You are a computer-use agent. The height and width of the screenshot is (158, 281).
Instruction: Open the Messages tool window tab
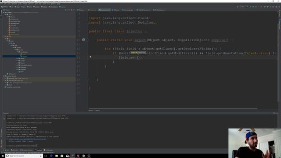coord(48,150)
